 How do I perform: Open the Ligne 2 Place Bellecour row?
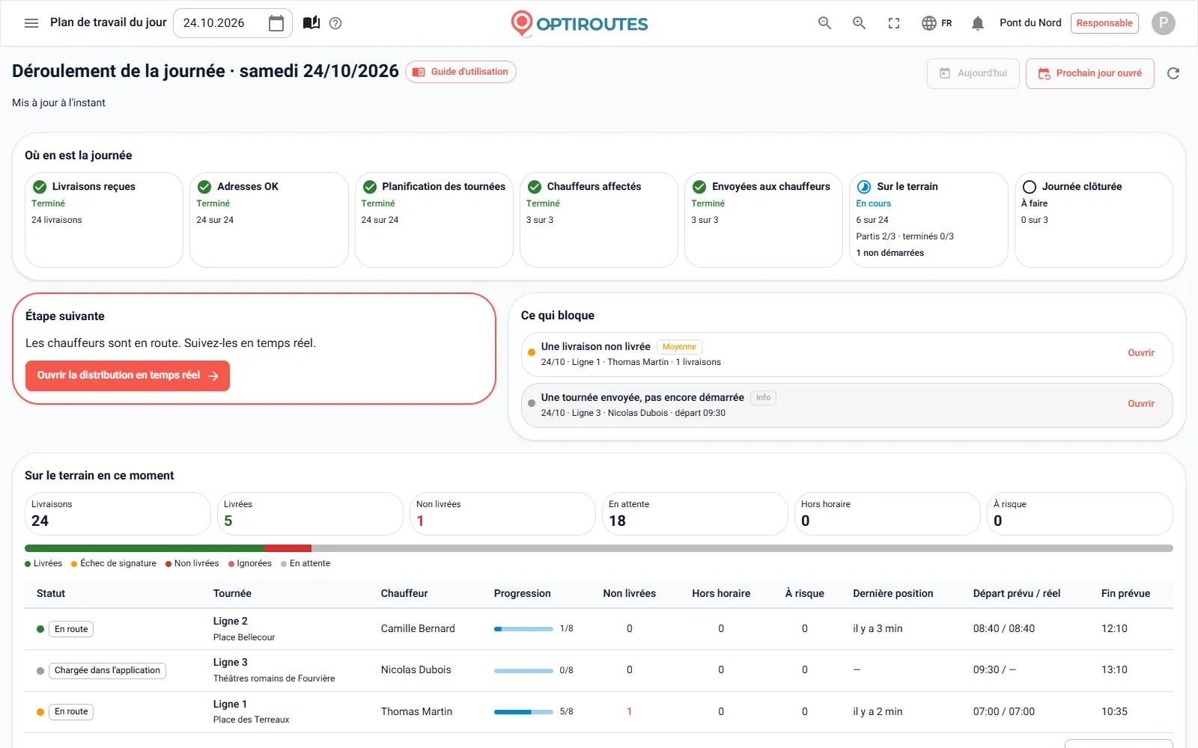point(599,629)
